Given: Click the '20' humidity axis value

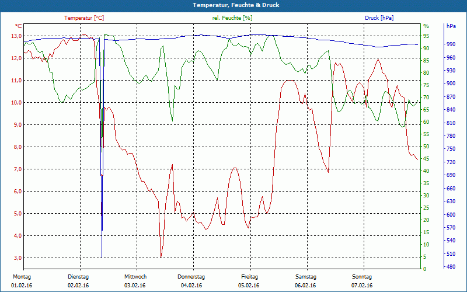Looking at the screenshot, I should click(426, 220).
